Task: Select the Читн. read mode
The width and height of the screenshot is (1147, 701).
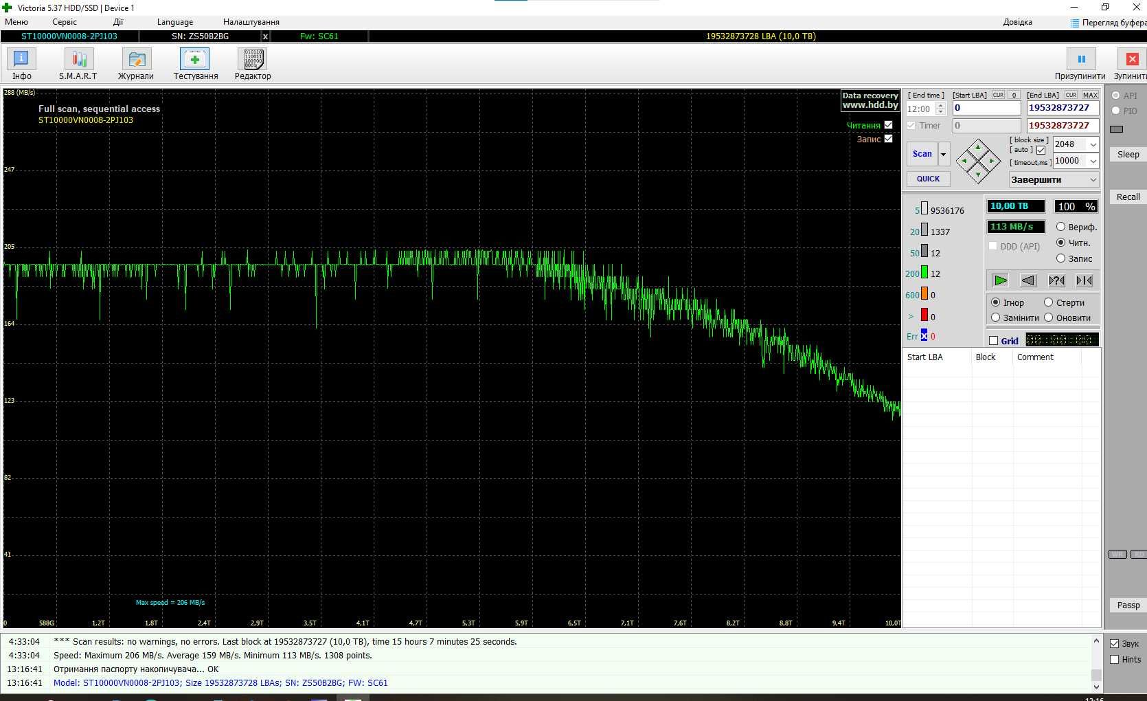Action: click(x=1060, y=243)
